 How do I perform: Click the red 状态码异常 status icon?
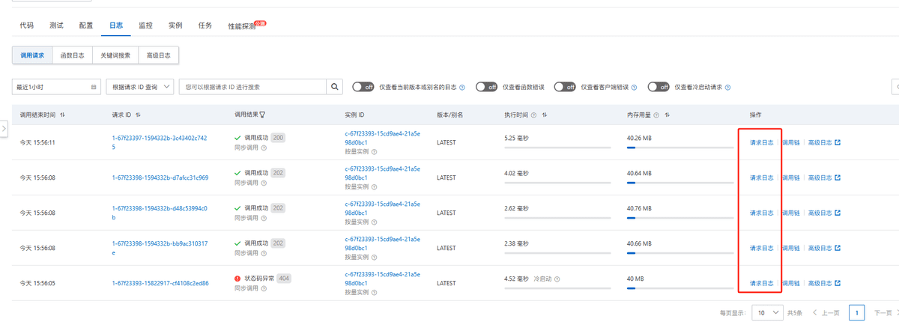pos(237,278)
